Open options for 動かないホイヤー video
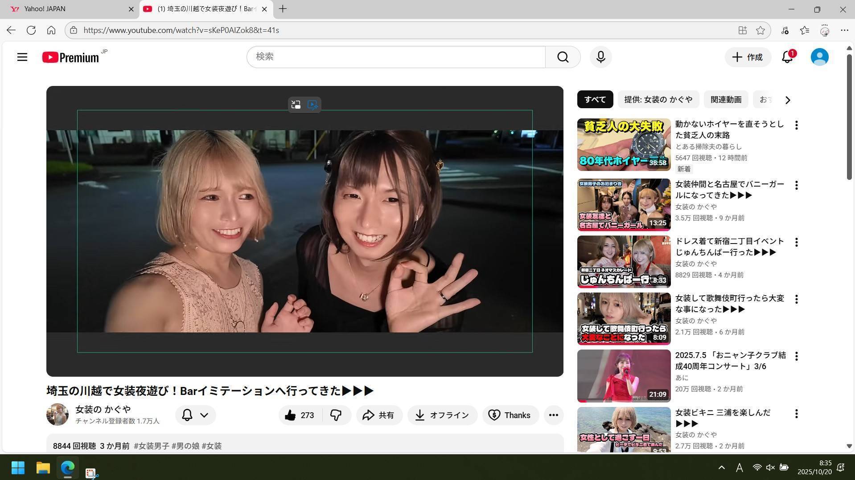The width and height of the screenshot is (855, 480). (796, 125)
